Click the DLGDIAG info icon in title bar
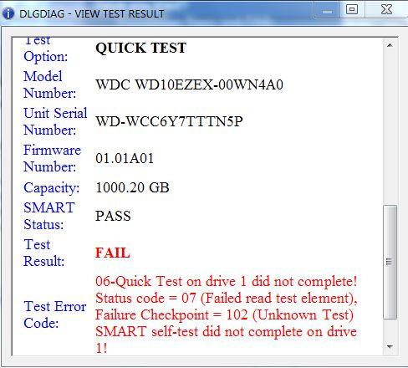 point(8,13)
